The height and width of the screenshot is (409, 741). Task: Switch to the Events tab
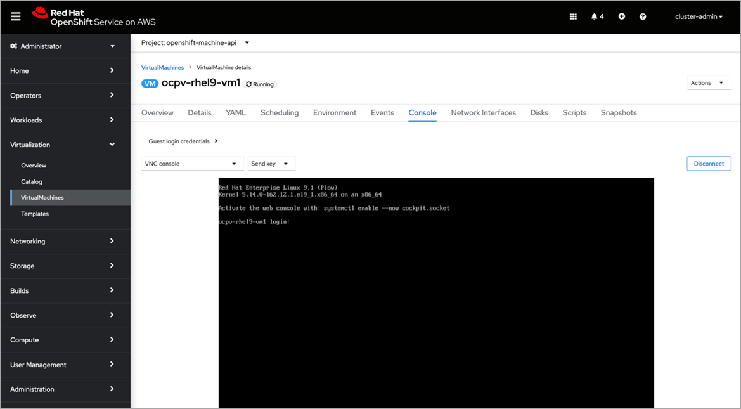(x=382, y=112)
